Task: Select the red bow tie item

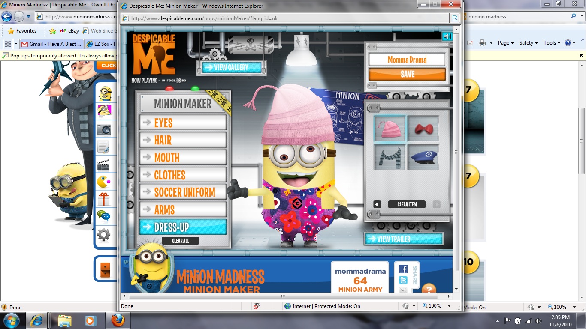Action: pos(423,129)
